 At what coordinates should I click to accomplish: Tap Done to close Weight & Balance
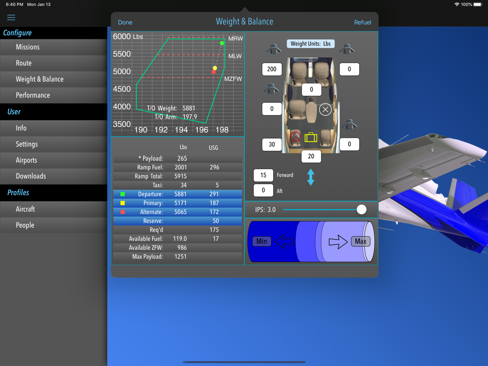click(x=125, y=22)
